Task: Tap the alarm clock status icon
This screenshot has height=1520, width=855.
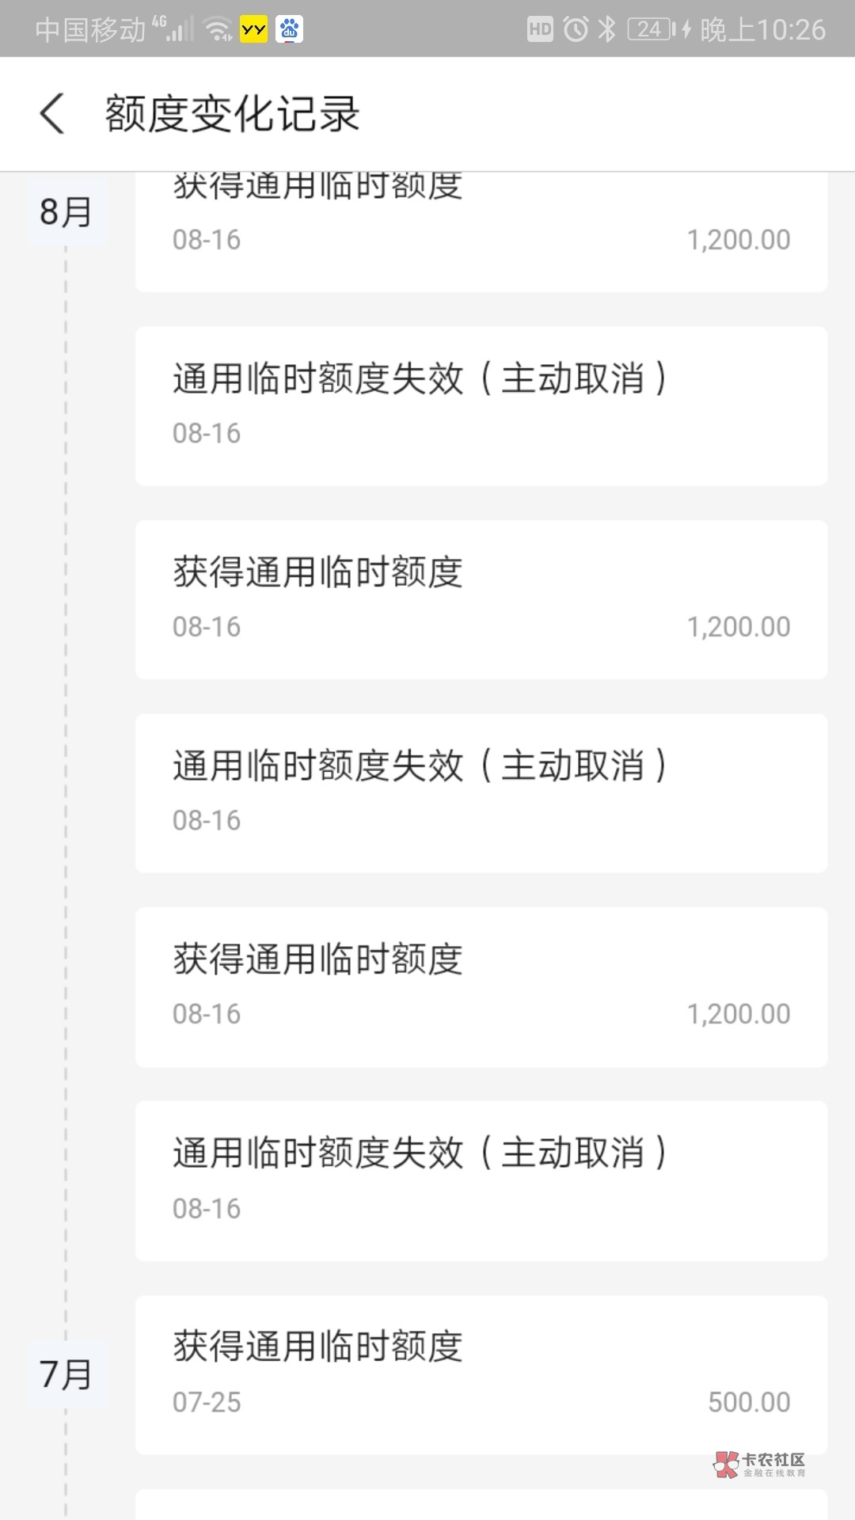Action: click(x=576, y=30)
